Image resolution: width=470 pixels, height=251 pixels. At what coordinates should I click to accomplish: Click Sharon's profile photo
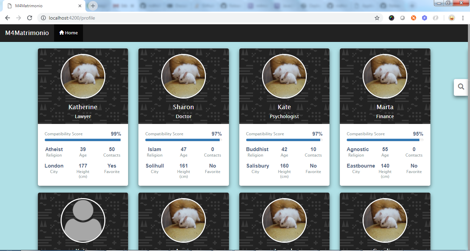184,76
